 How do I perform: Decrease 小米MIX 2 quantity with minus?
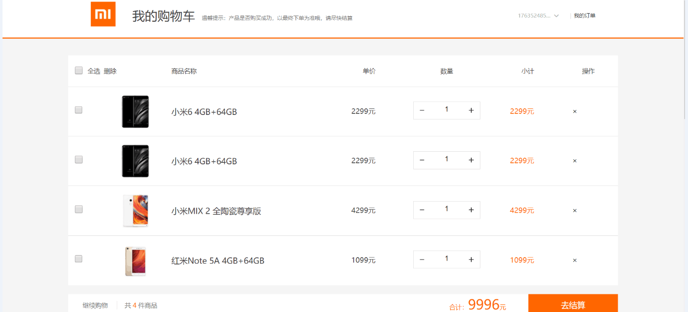coord(422,210)
